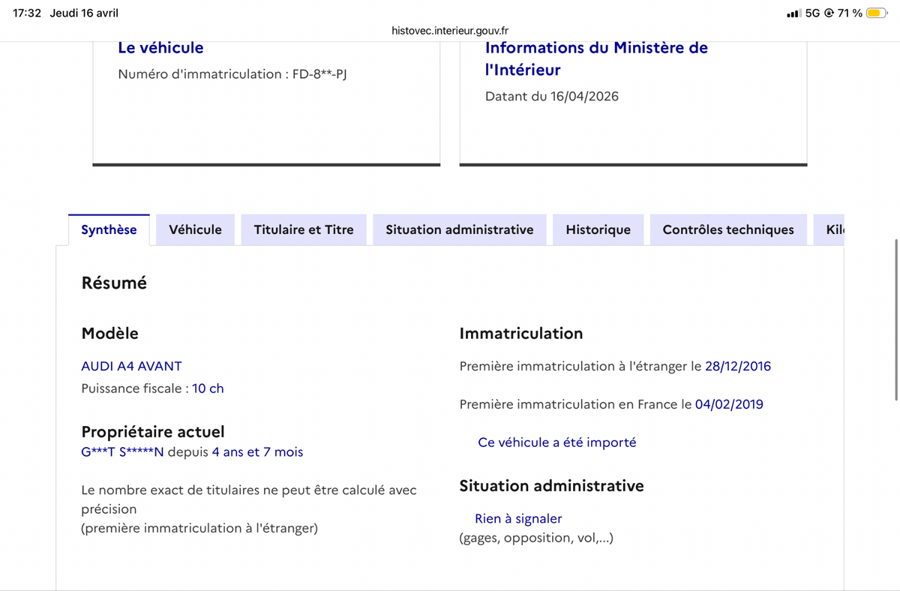Click the "Le véhicule" card heading

click(160, 47)
